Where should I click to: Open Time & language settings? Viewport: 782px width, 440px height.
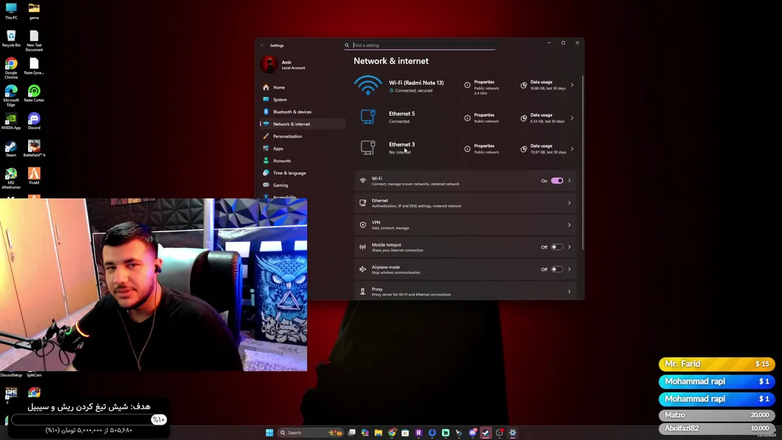pyautogui.click(x=303, y=173)
